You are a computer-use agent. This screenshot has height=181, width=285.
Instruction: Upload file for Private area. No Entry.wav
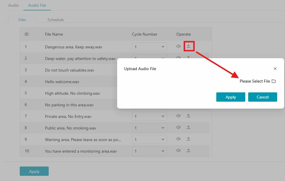pos(188,116)
